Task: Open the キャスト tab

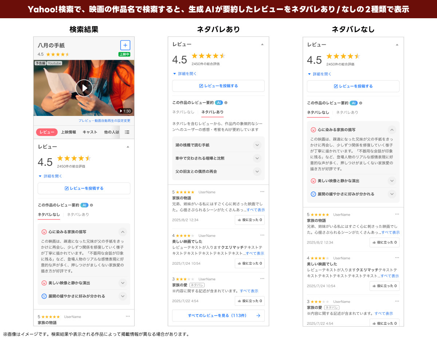Action: 90,132
